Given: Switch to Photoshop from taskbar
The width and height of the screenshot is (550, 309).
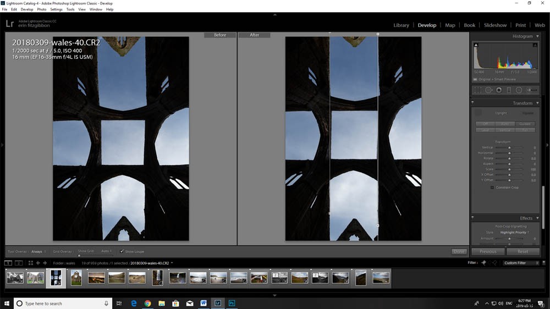Looking at the screenshot, I should (232, 304).
